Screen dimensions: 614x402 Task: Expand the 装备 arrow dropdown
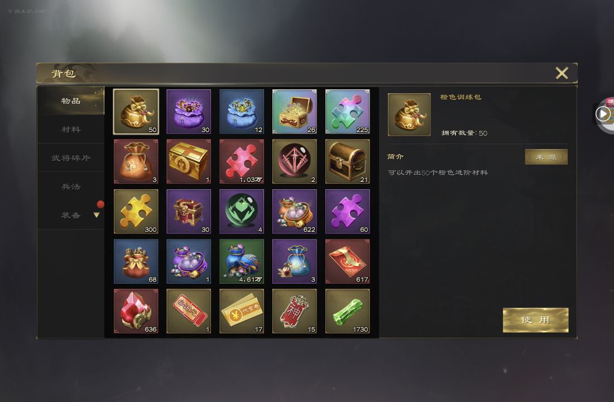click(97, 215)
